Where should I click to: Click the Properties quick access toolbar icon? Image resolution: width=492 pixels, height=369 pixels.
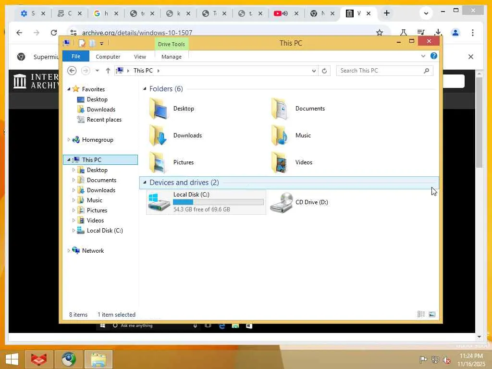point(82,43)
